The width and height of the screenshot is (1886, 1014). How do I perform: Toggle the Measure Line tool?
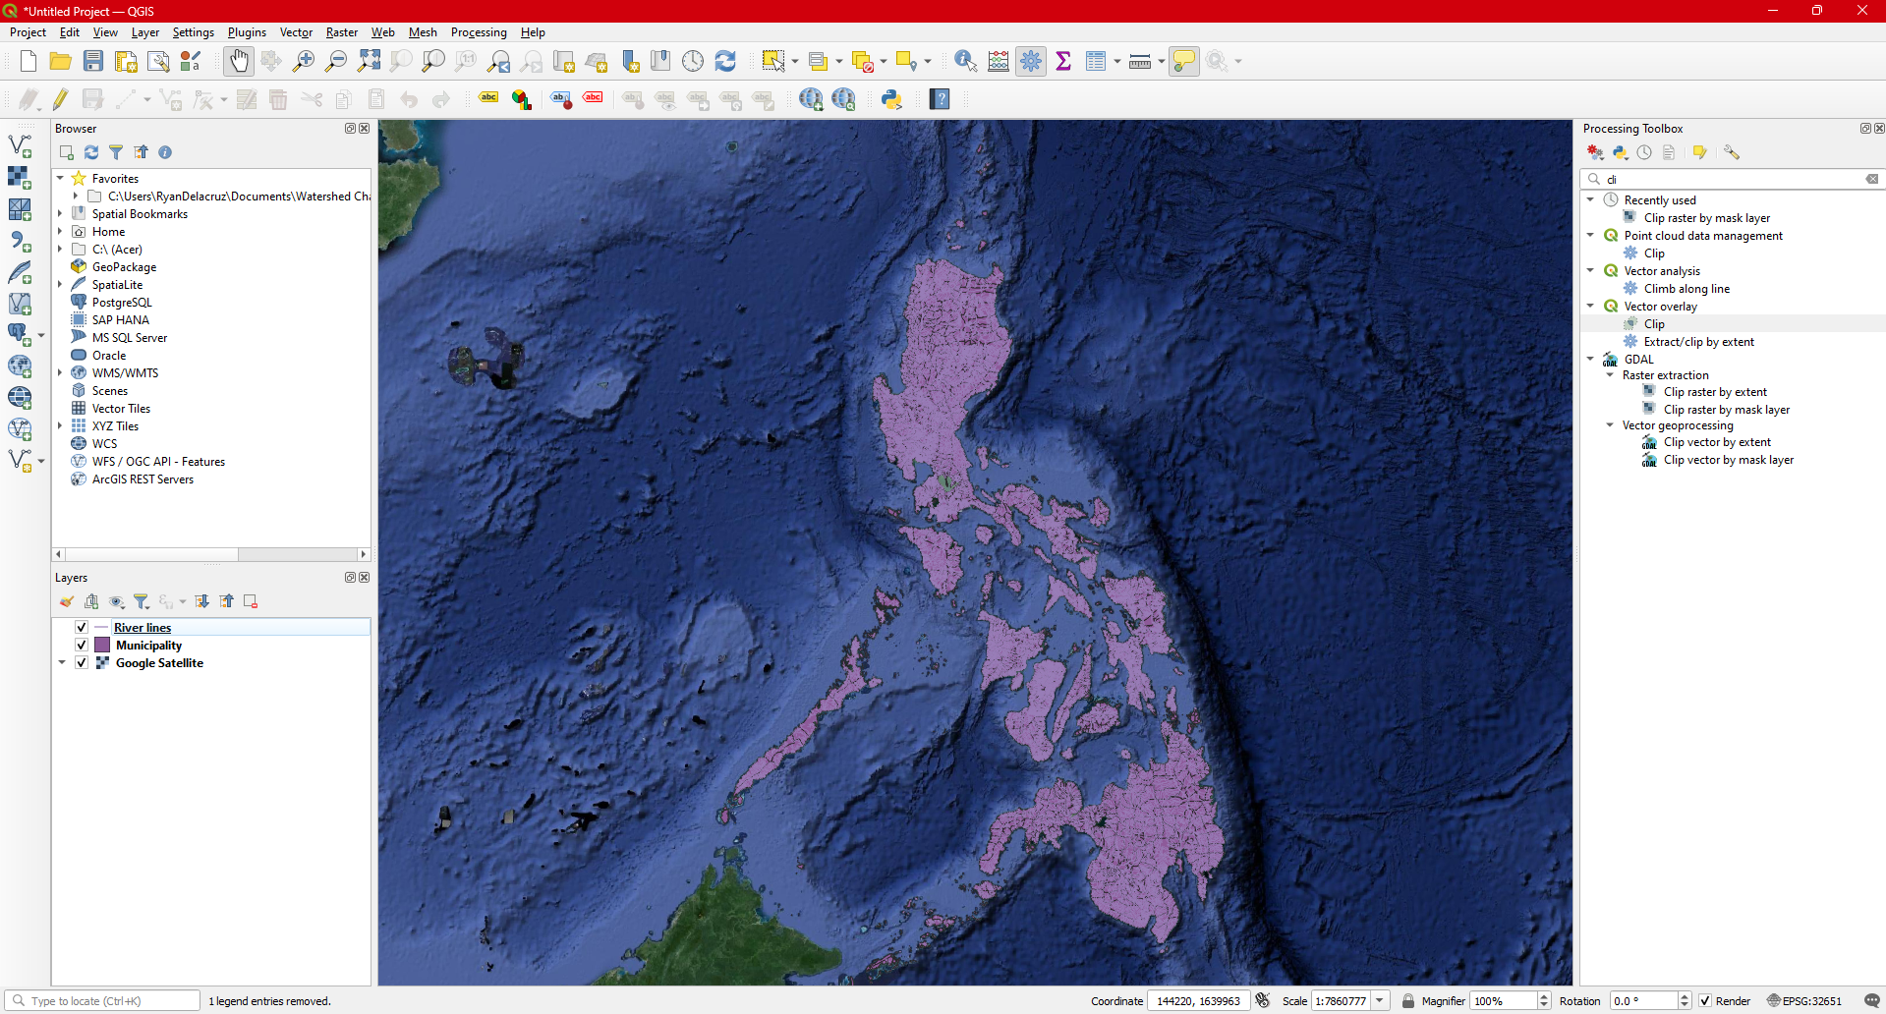[x=1138, y=60]
